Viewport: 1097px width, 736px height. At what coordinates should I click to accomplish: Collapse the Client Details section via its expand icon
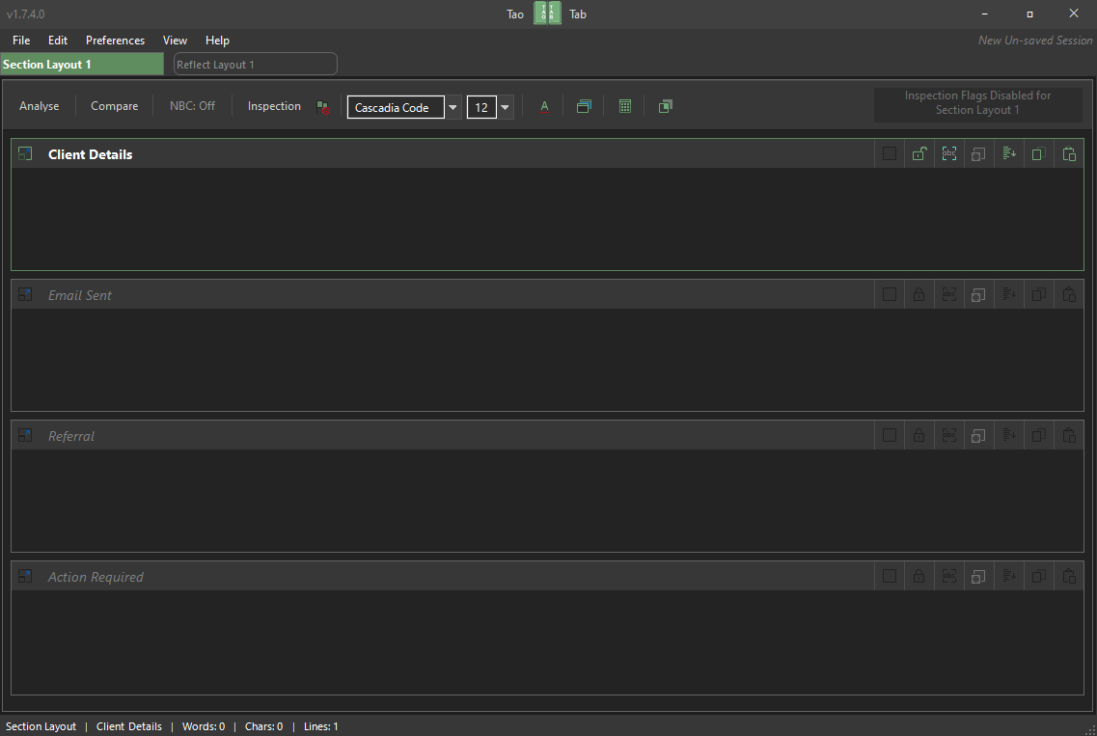(x=25, y=154)
